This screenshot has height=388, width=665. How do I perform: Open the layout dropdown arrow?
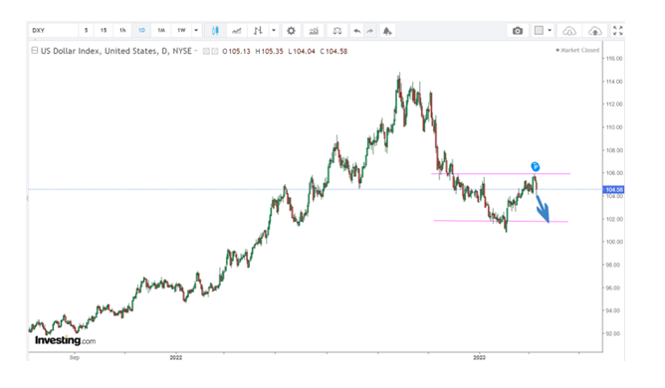click(x=550, y=30)
